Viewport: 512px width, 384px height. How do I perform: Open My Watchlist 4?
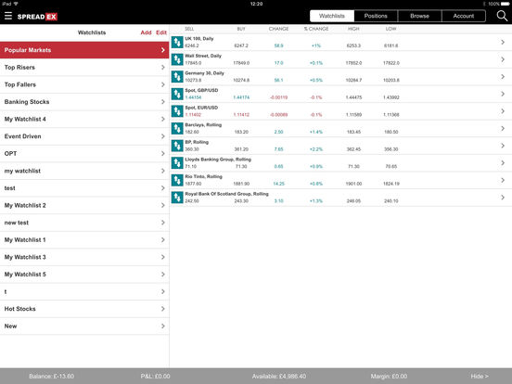pyautogui.click(x=84, y=119)
